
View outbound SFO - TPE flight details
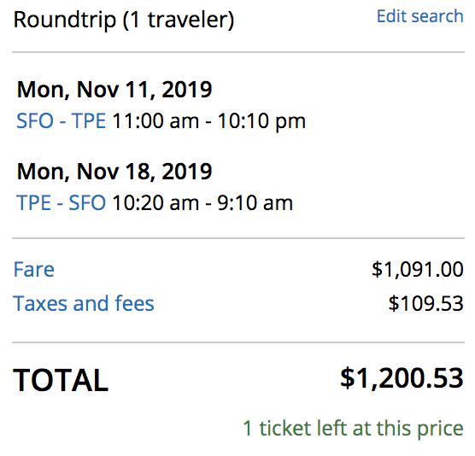coord(62,120)
